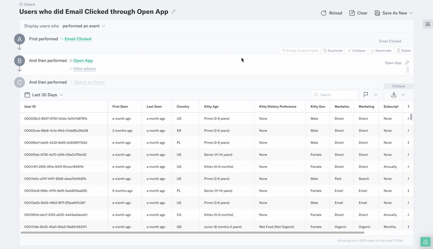Reload the user list
Screen dimensions: 433x249
coord(331,13)
